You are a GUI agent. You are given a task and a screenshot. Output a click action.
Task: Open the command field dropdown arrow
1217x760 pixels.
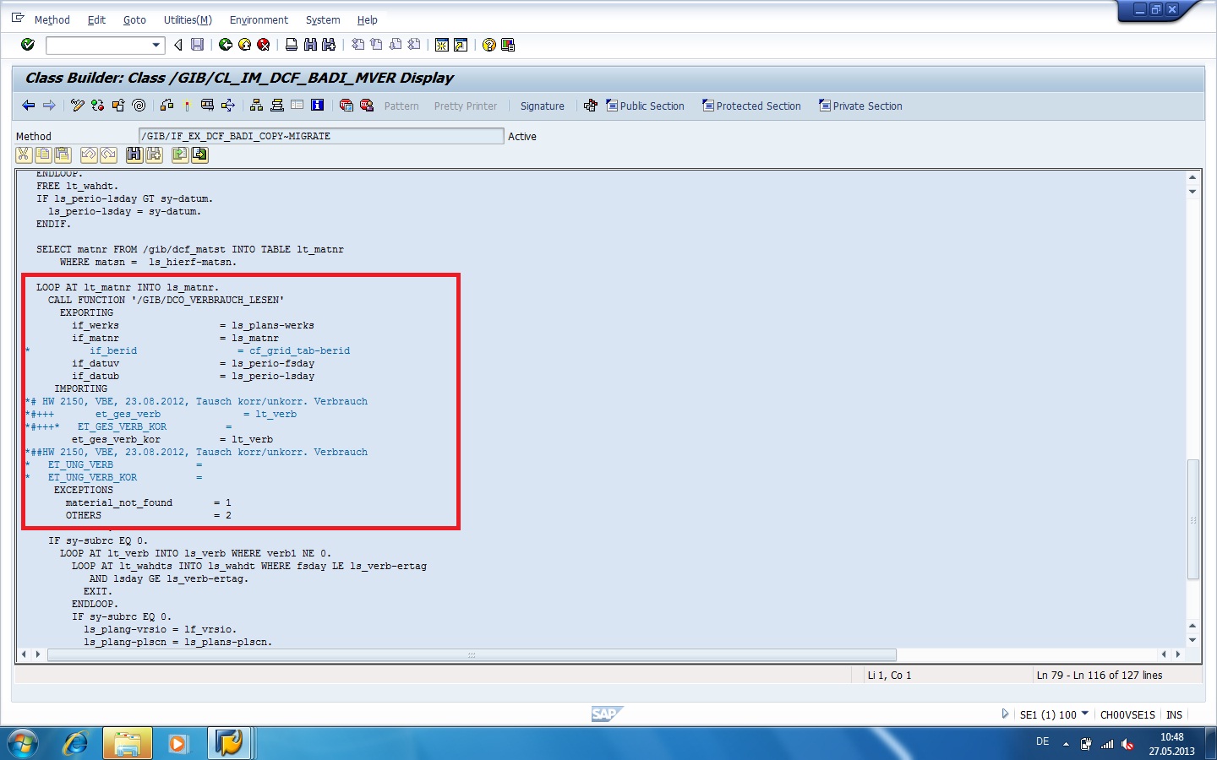pyautogui.click(x=156, y=45)
